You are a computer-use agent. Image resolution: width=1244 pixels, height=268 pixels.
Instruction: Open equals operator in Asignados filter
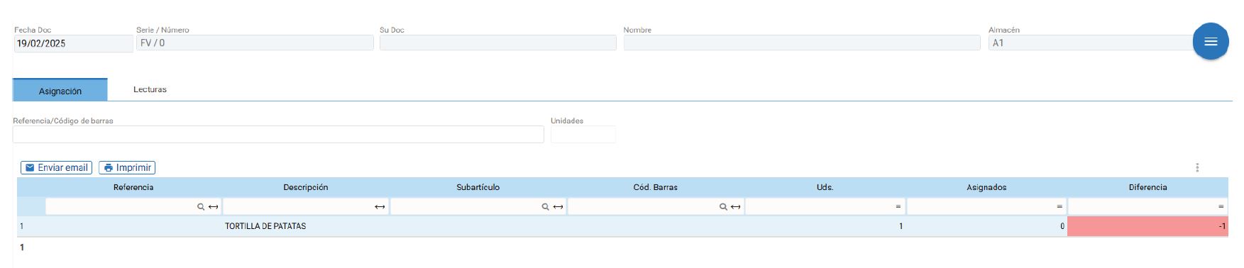pyautogui.click(x=1059, y=207)
